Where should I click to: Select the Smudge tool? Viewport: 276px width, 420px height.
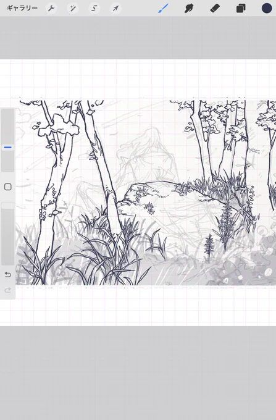(x=189, y=8)
